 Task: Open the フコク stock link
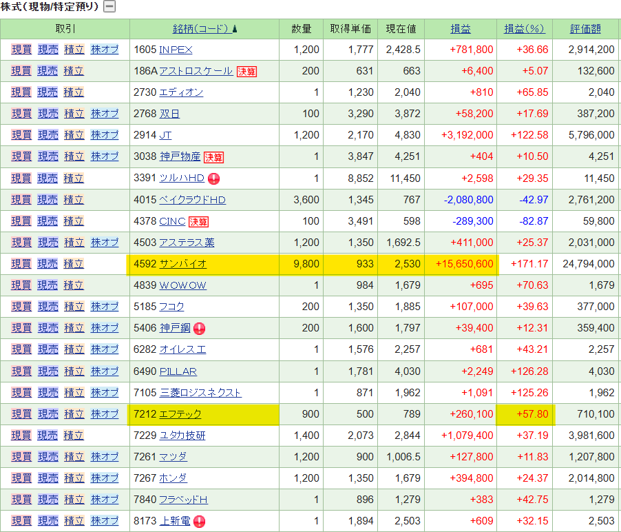(171, 307)
